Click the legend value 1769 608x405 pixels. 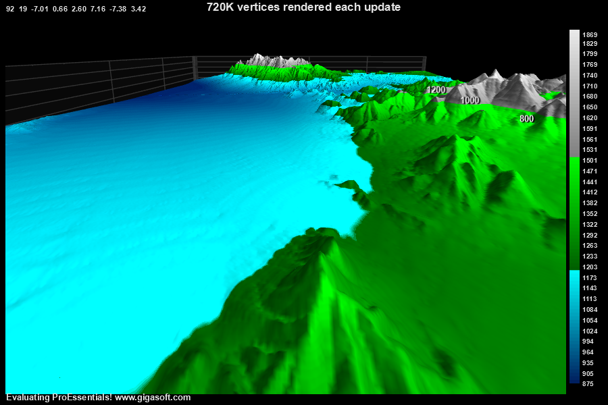(590, 65)
